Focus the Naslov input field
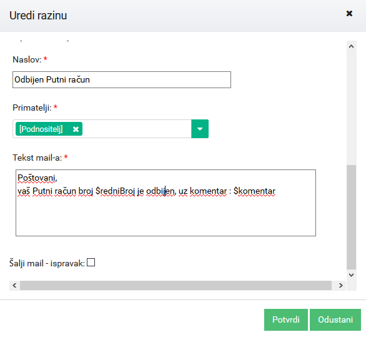 (x=122, y=79)
